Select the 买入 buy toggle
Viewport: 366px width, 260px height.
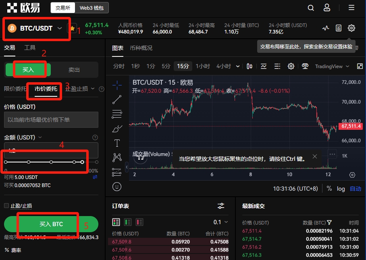tap(28, 70)
